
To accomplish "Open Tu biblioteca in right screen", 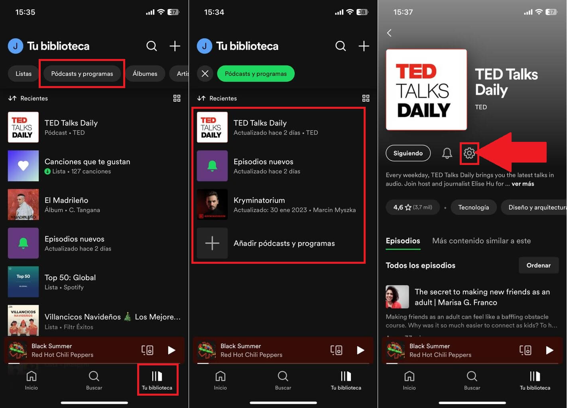I will click(x=535, y=381).
